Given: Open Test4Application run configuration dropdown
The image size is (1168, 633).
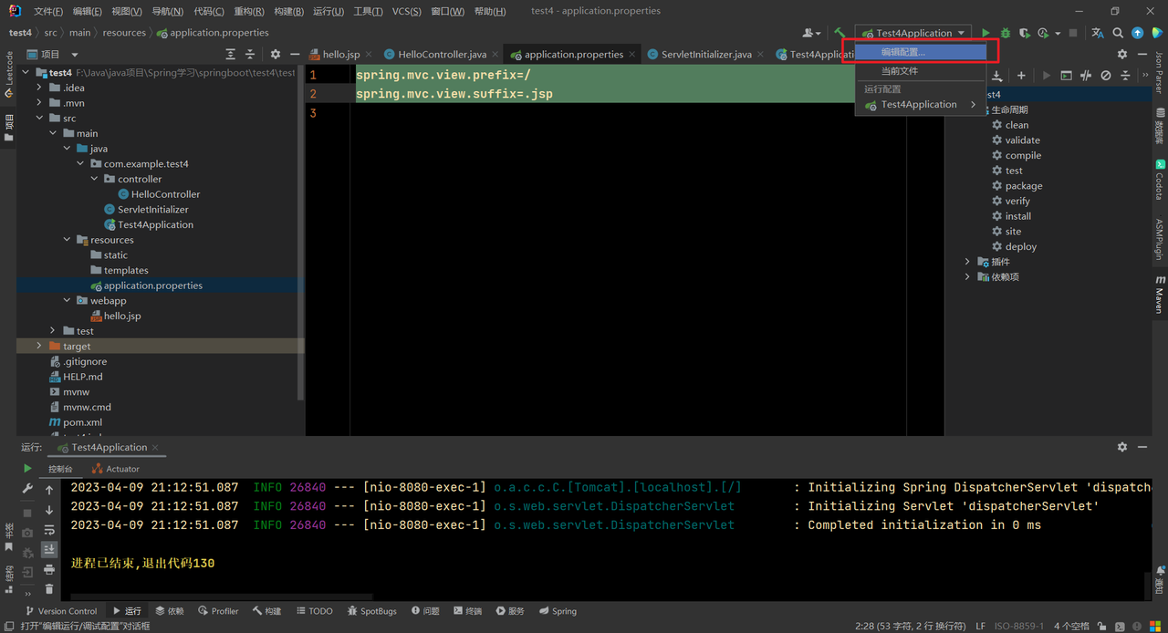Looking at the screenshot, I should click(x=913, y=33).
